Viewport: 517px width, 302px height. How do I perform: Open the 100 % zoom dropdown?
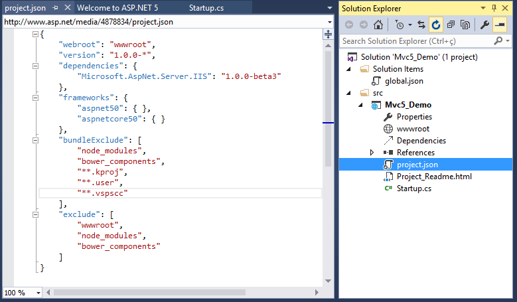38,293
